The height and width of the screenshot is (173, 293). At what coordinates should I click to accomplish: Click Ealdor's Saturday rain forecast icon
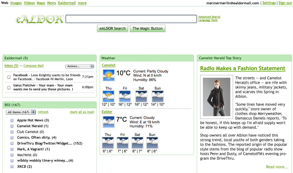(137, 143)
